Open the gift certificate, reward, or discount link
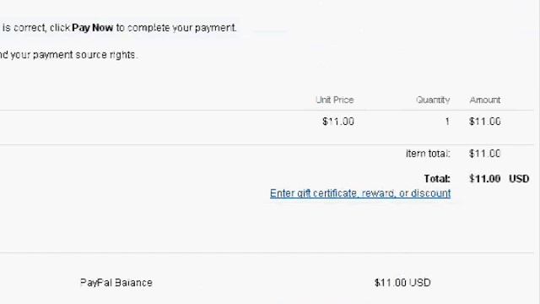540x304 pixels. point(360,193)
